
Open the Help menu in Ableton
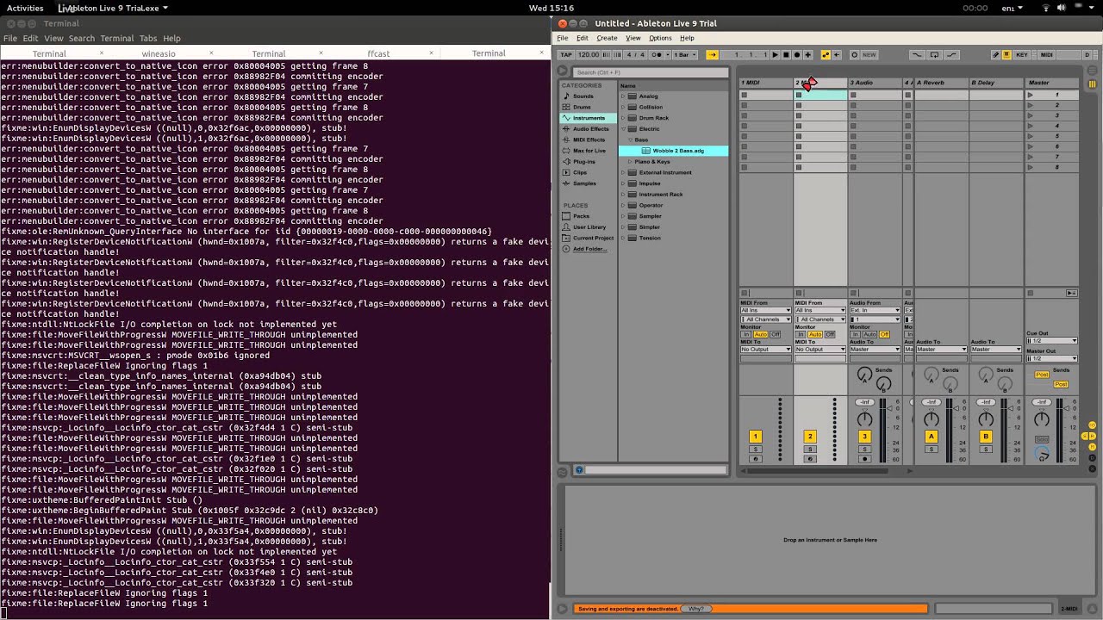tap(687, 38)
